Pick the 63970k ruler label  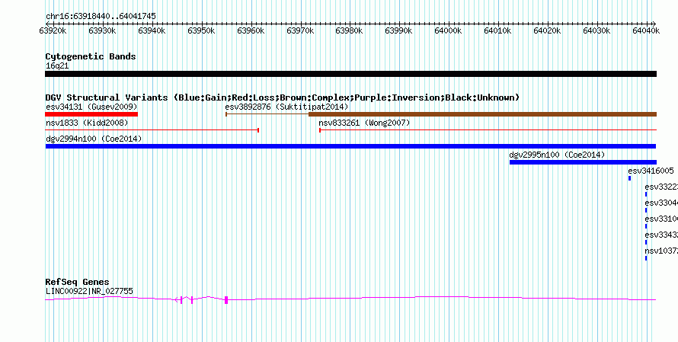[x=300, y=30]
